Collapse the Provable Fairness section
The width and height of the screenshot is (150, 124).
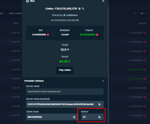103,81
